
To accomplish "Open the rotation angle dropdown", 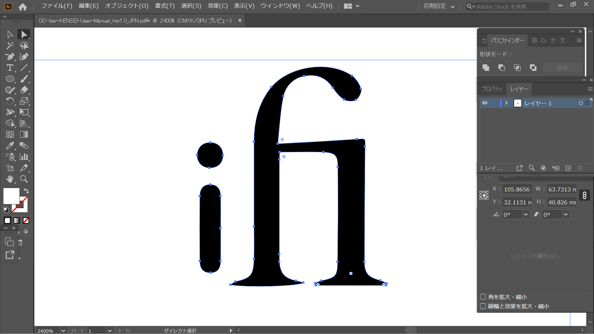I will [526, 215].
